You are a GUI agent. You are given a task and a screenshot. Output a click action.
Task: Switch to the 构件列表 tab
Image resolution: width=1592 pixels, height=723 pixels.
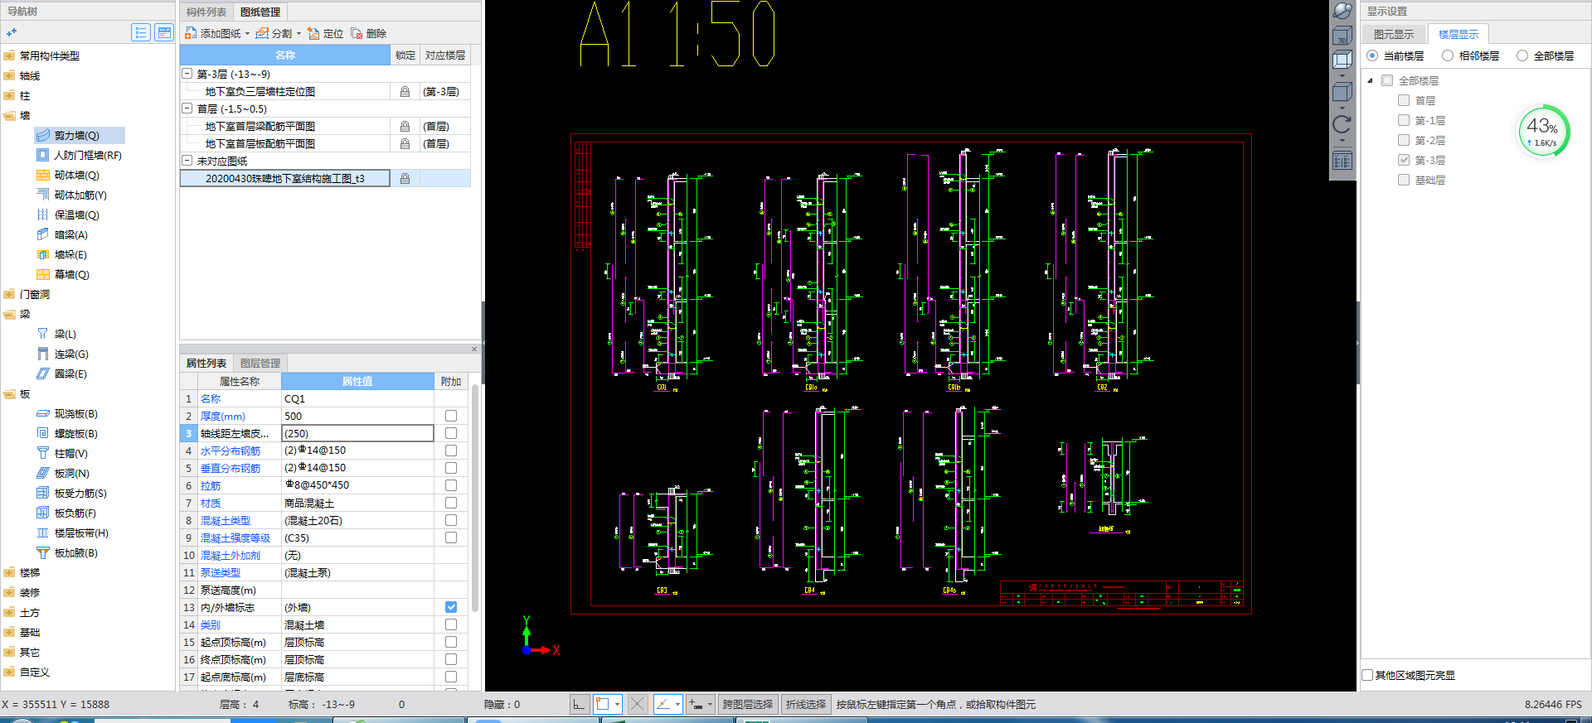click(x=206, y=12)
